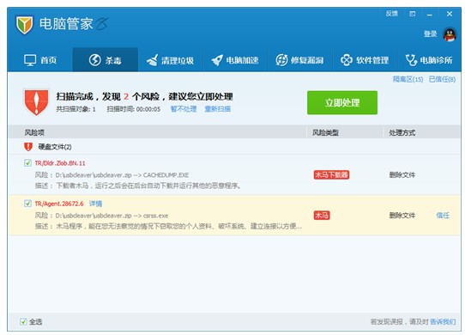Viewport: 465px width, 335px height.
Task: Open the 反馈 feedback link
Action: tap(392, 14)
